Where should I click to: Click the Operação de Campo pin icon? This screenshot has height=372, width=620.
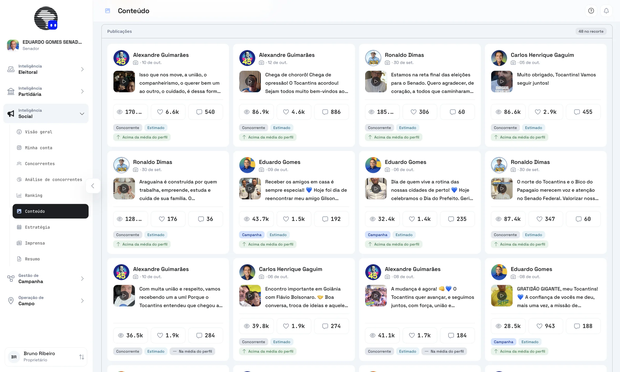pos(11,300)
